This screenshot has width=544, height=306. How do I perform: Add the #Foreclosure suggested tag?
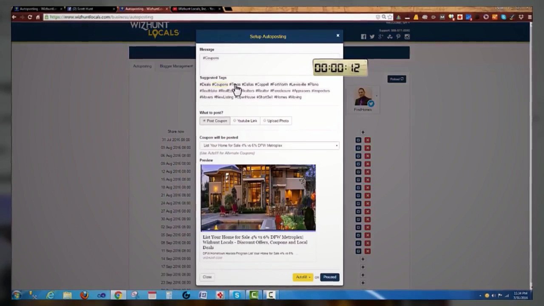[x=280, y=91]
